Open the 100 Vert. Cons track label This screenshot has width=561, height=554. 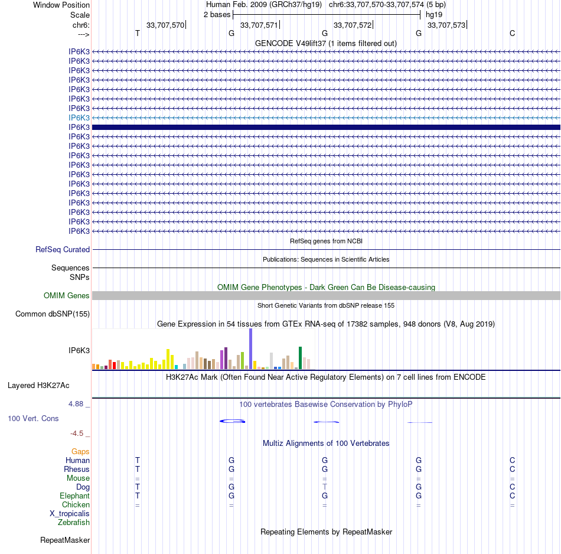coord(33,418)
